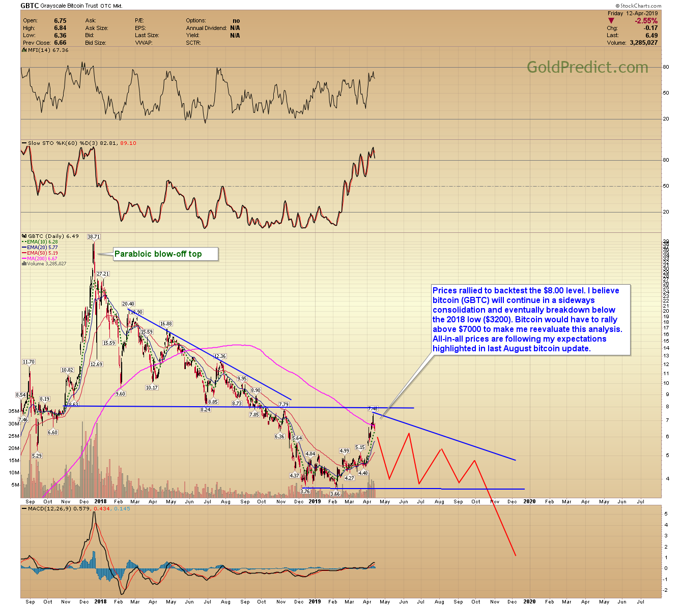
Task: Click the Options value 'no'
Action: [x=236, y=21]
